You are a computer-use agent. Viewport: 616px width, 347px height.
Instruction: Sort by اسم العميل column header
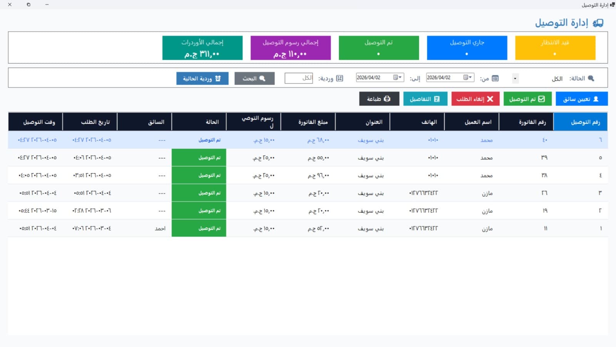pyautogui.click(x=472, y=122)
